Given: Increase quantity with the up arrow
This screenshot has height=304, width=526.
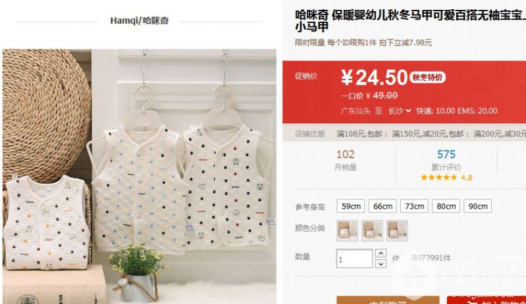Looking at the screenshot, I should point(381,253).
